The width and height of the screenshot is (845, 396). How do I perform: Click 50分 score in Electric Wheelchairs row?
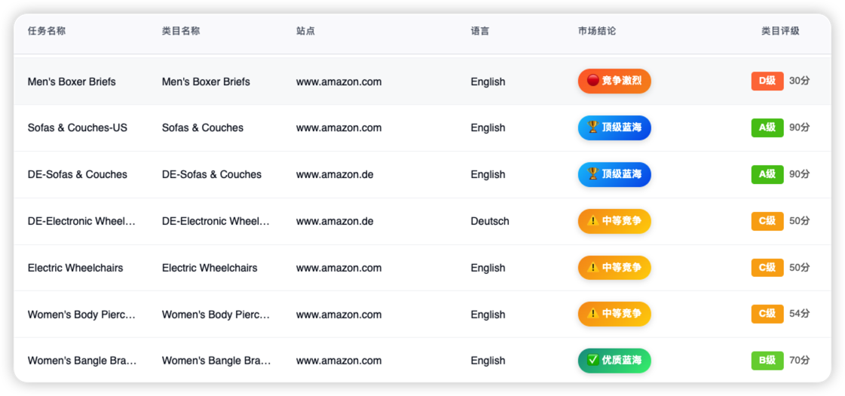(799, 268)
